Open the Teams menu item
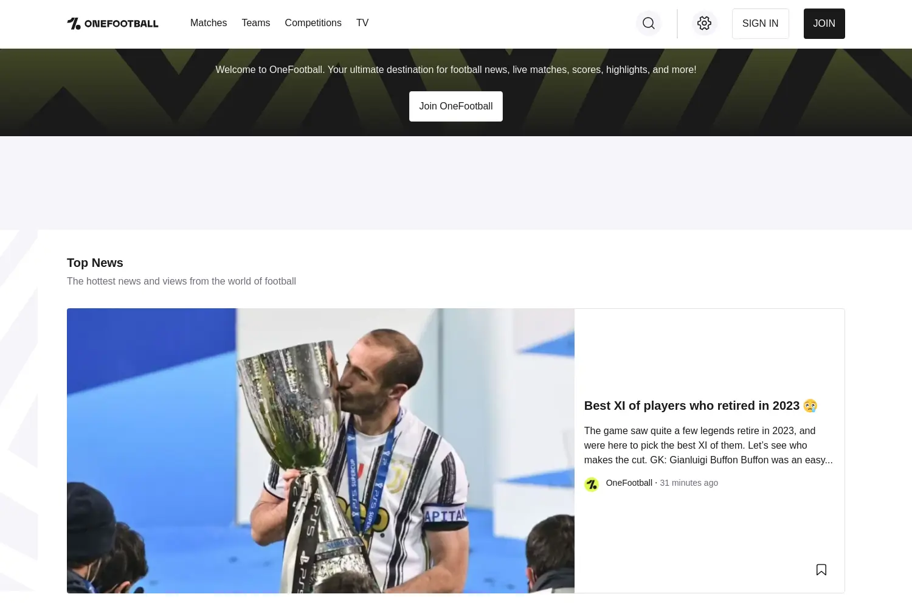 (256, 23)
